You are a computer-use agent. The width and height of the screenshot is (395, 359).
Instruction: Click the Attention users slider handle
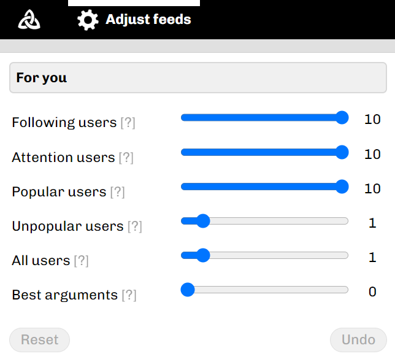pyautogui.click(x=342, y=152)
